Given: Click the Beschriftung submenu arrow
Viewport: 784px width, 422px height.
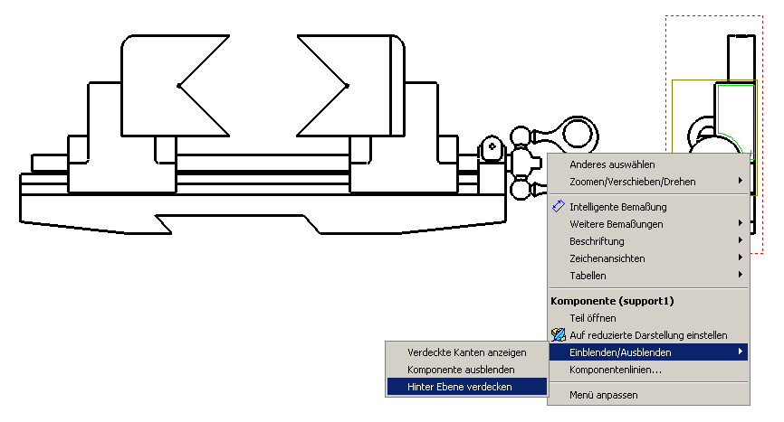Looking at the screenshot, I should click(741, 240).
